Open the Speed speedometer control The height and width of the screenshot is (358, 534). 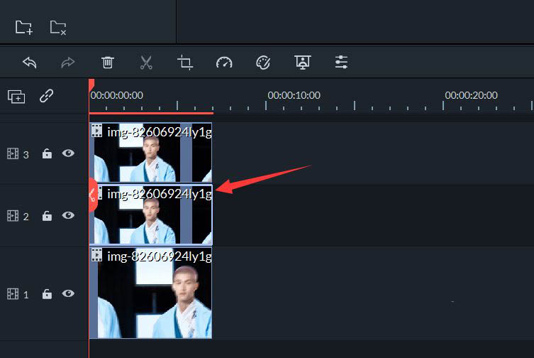tap(224, 63)
